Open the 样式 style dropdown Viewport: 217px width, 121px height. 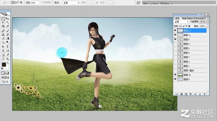coord(72,3)
